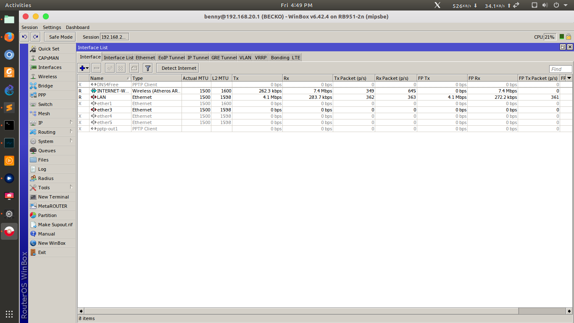Select the LAN interface row

pyautogui.click(x=324, y=97)
